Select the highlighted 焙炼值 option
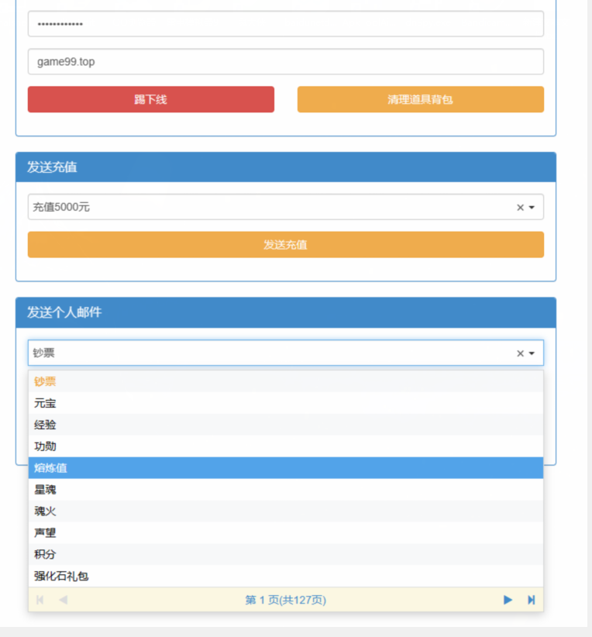The height and width of the screenshot is (637, 592). tap(50, 468)
